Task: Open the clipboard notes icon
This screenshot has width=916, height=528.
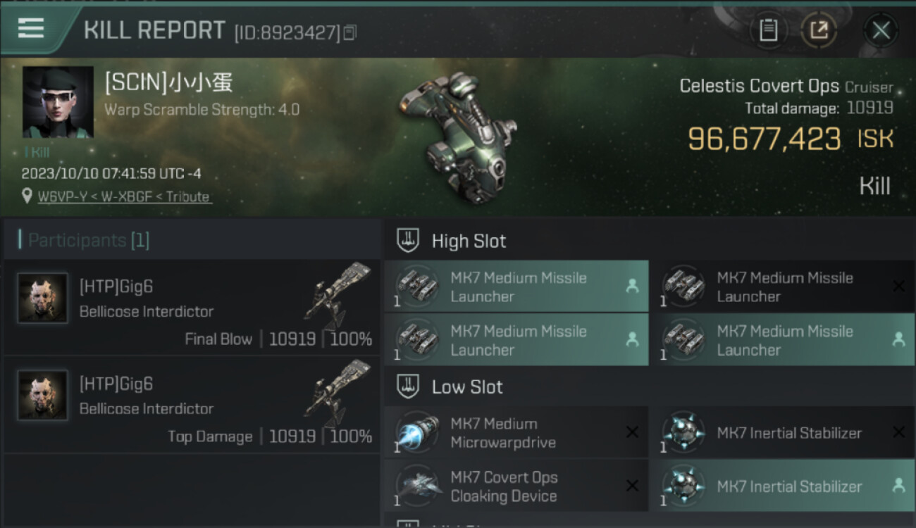Action: (768, 30)
